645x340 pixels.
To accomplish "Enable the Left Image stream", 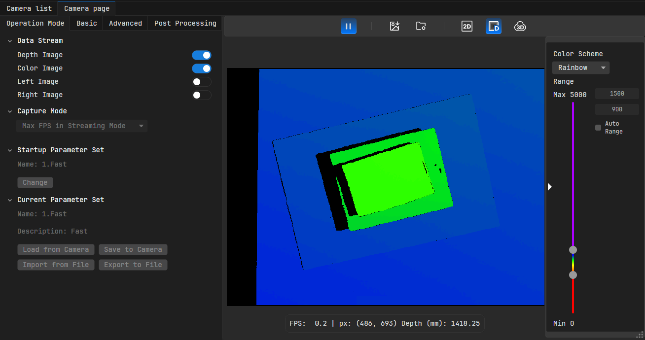I will click(x=202, y=82).
